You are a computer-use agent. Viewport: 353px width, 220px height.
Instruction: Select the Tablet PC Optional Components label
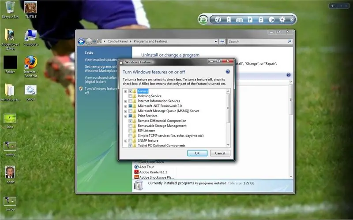[x=161, y=146]
